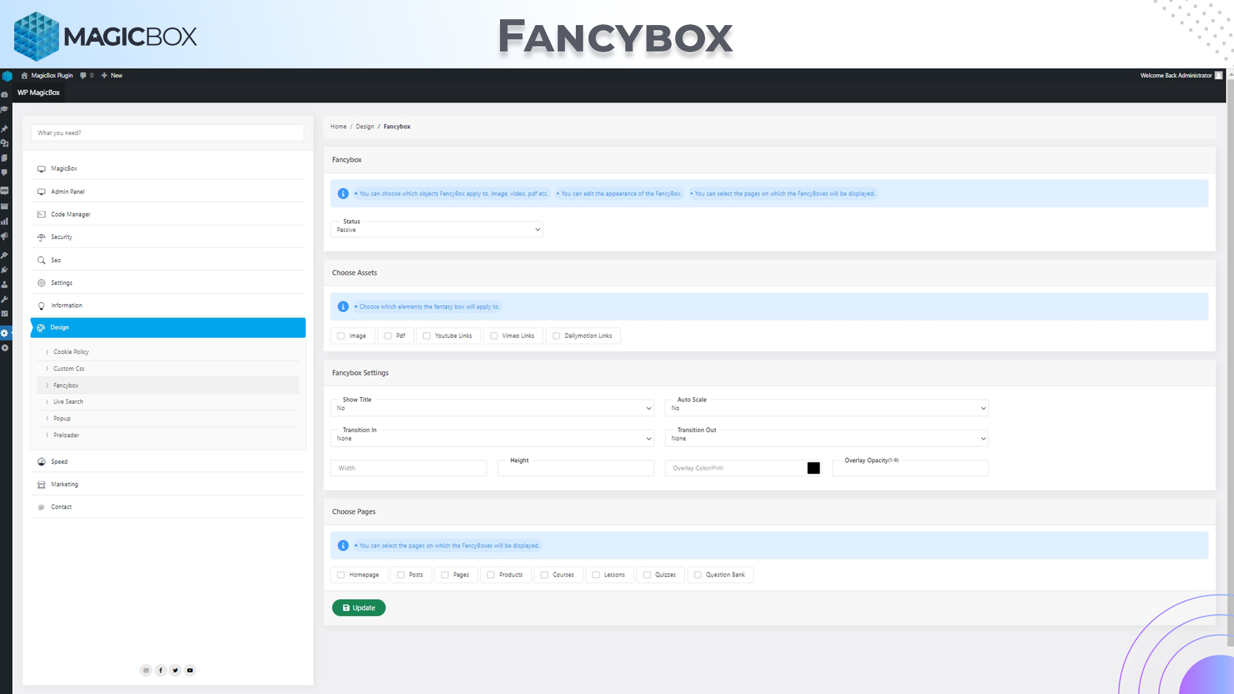Open the WooCommerce icon in admin sidebar

[4, 191]
